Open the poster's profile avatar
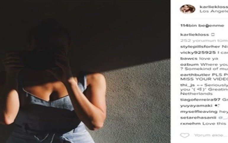 187,9
